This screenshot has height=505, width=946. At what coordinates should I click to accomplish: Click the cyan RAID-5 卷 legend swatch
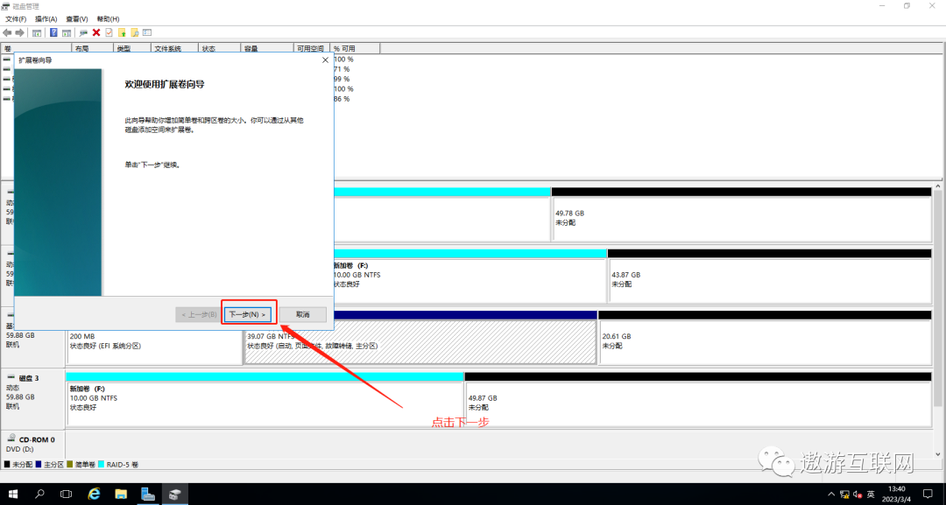[x=102, y=465]
